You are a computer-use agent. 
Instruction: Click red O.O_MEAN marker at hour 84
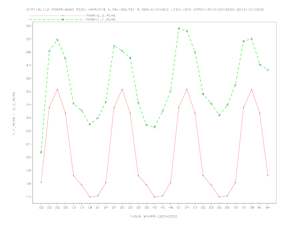coord(268,175)
